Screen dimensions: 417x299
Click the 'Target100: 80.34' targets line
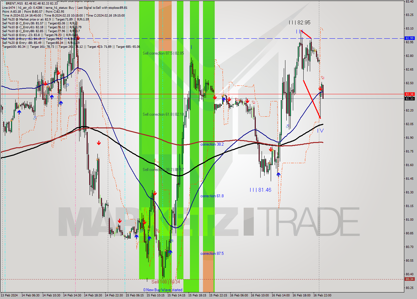point(71,47)
